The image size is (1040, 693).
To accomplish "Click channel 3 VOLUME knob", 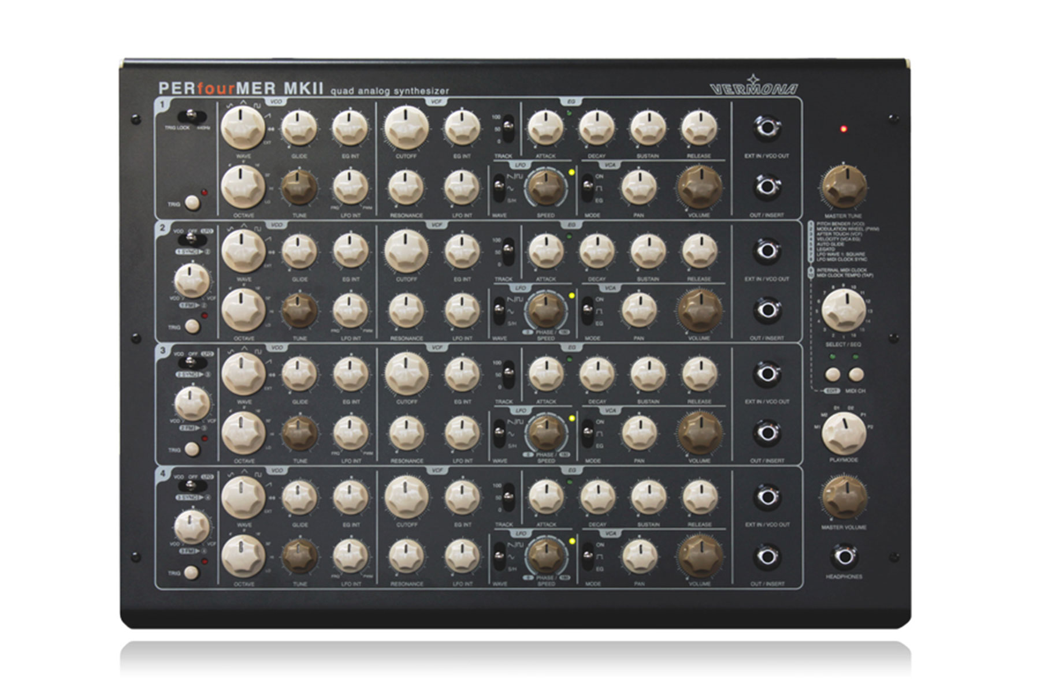I will point(699,434).
